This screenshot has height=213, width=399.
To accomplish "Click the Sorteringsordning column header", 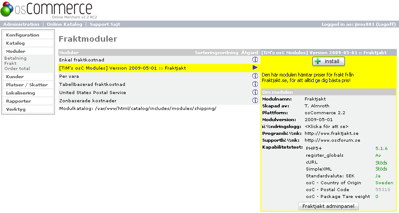I will [217, 53].
